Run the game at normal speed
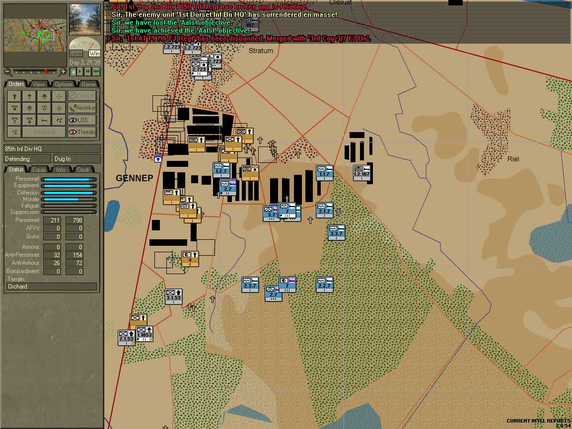This screenshot has height=429, width=572. [80, 71]
